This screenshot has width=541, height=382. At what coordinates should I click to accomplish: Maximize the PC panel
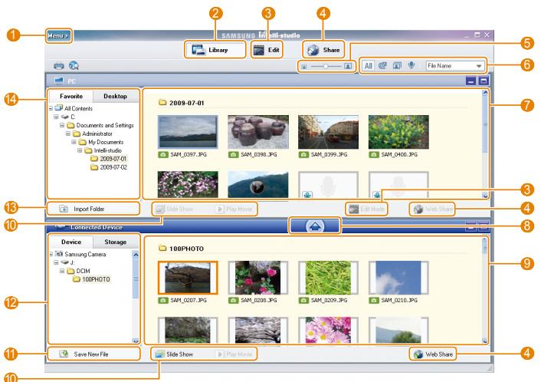coord(484,81)
